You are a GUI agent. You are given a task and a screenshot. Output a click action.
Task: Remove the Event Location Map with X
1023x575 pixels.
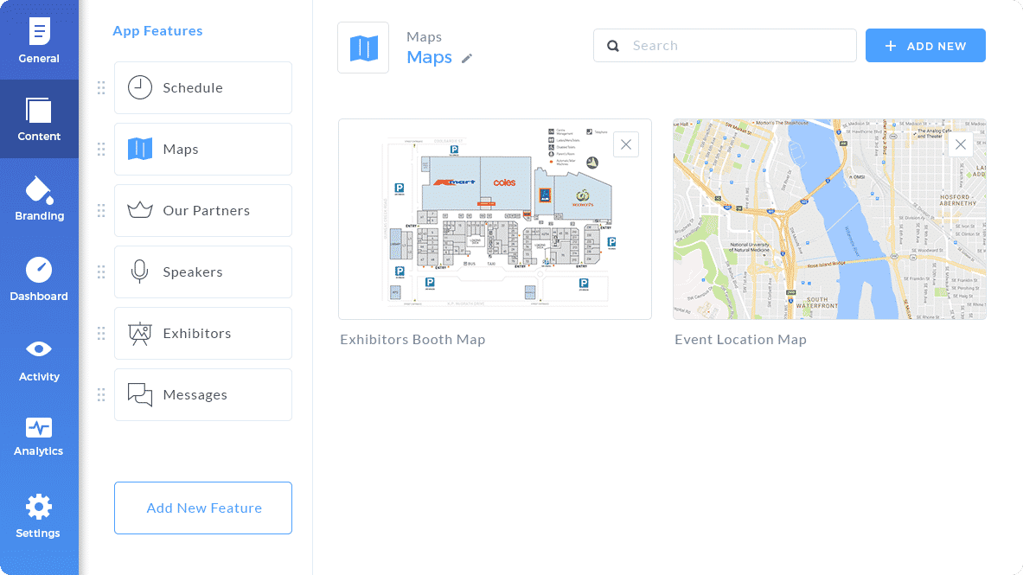(x=961, y=145)
